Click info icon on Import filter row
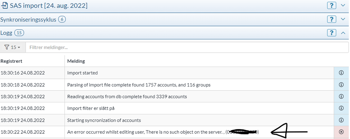Image resolution: width=350 pixels, height=139 pixels. pos(341,108)
